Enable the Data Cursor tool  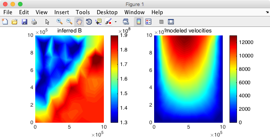(99, 22)
